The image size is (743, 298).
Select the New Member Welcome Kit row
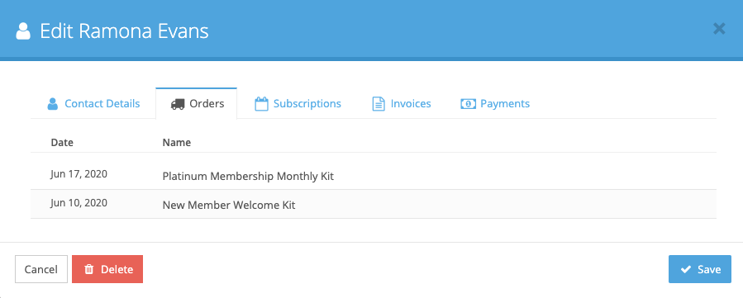[x=374, y=205]
